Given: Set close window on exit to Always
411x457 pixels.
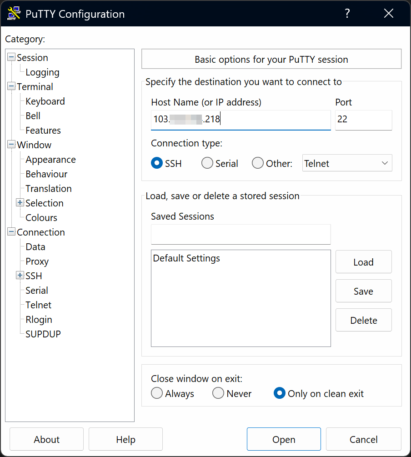Looking at the screenshot, I should tap(157, 393).
